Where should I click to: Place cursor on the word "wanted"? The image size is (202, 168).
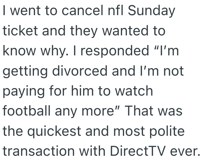click(119, 31)
